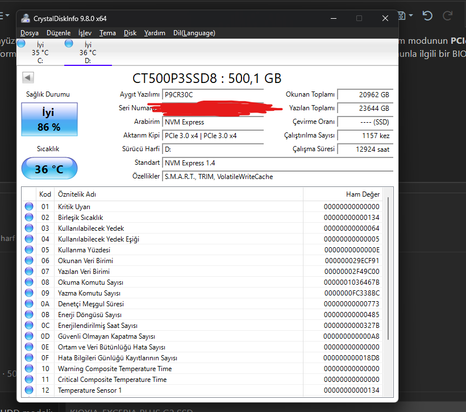Open the Dosya menu
The height and width of the screenshot is (412, 466).
(30, 33)
